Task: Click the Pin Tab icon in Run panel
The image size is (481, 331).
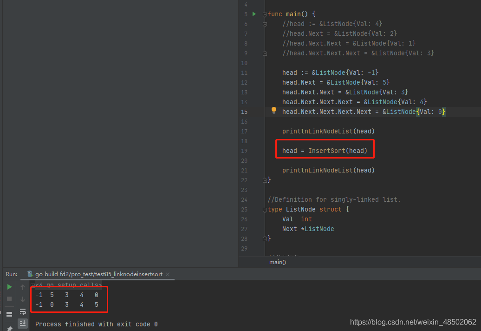Action: [9, 329]
